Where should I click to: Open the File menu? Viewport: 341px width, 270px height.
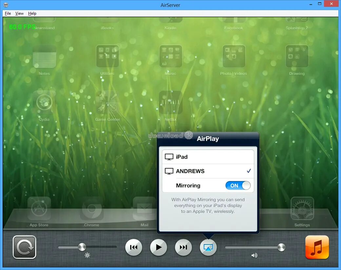[x=8, y=13]
